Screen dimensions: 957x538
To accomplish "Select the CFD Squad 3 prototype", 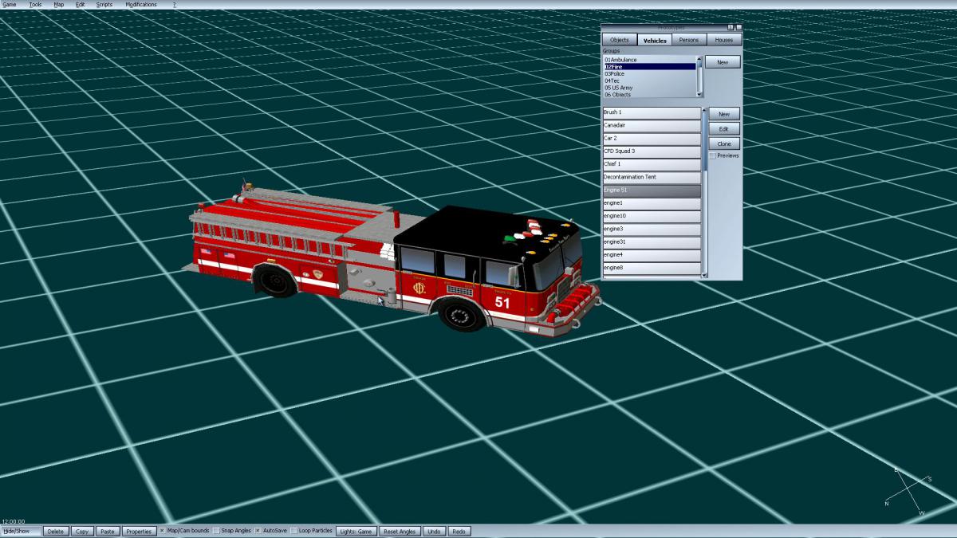I will [x=652, y=151].
